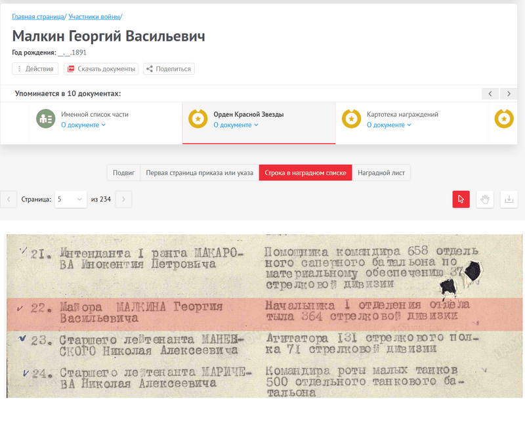The width and height of the screenshot is (525, 439).
Task: Click the Картотека награждений medal icon
Action: pyautogui.click(x=351, y=119)
